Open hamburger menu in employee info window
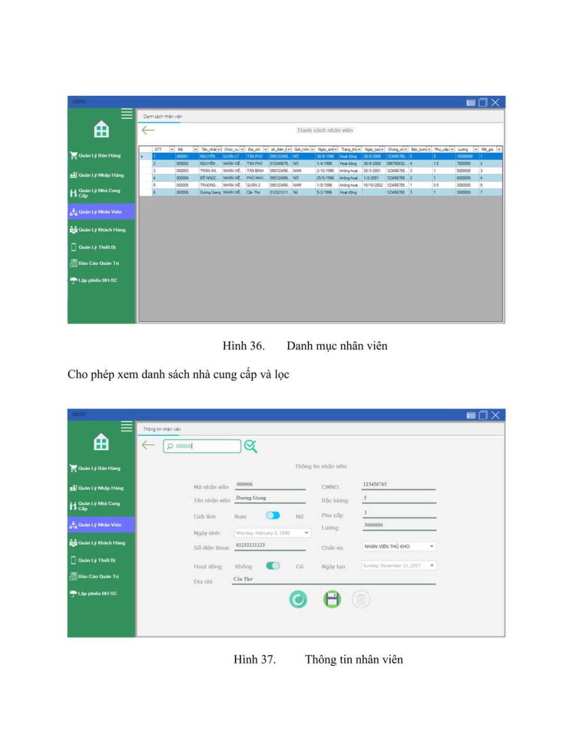 [127, 426]
